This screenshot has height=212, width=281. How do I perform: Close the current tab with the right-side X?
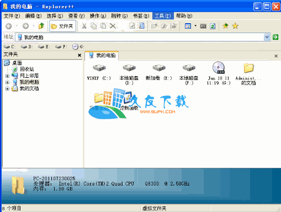(276, 56)
